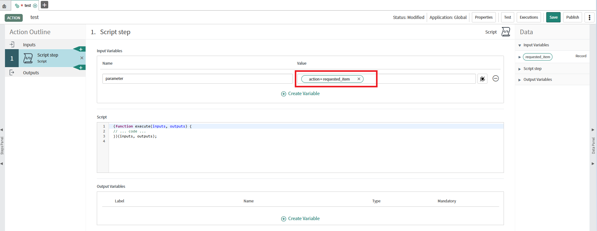Open the data pill picker
The width and height of the screenshot is (597, 231).
coord(482,79)
